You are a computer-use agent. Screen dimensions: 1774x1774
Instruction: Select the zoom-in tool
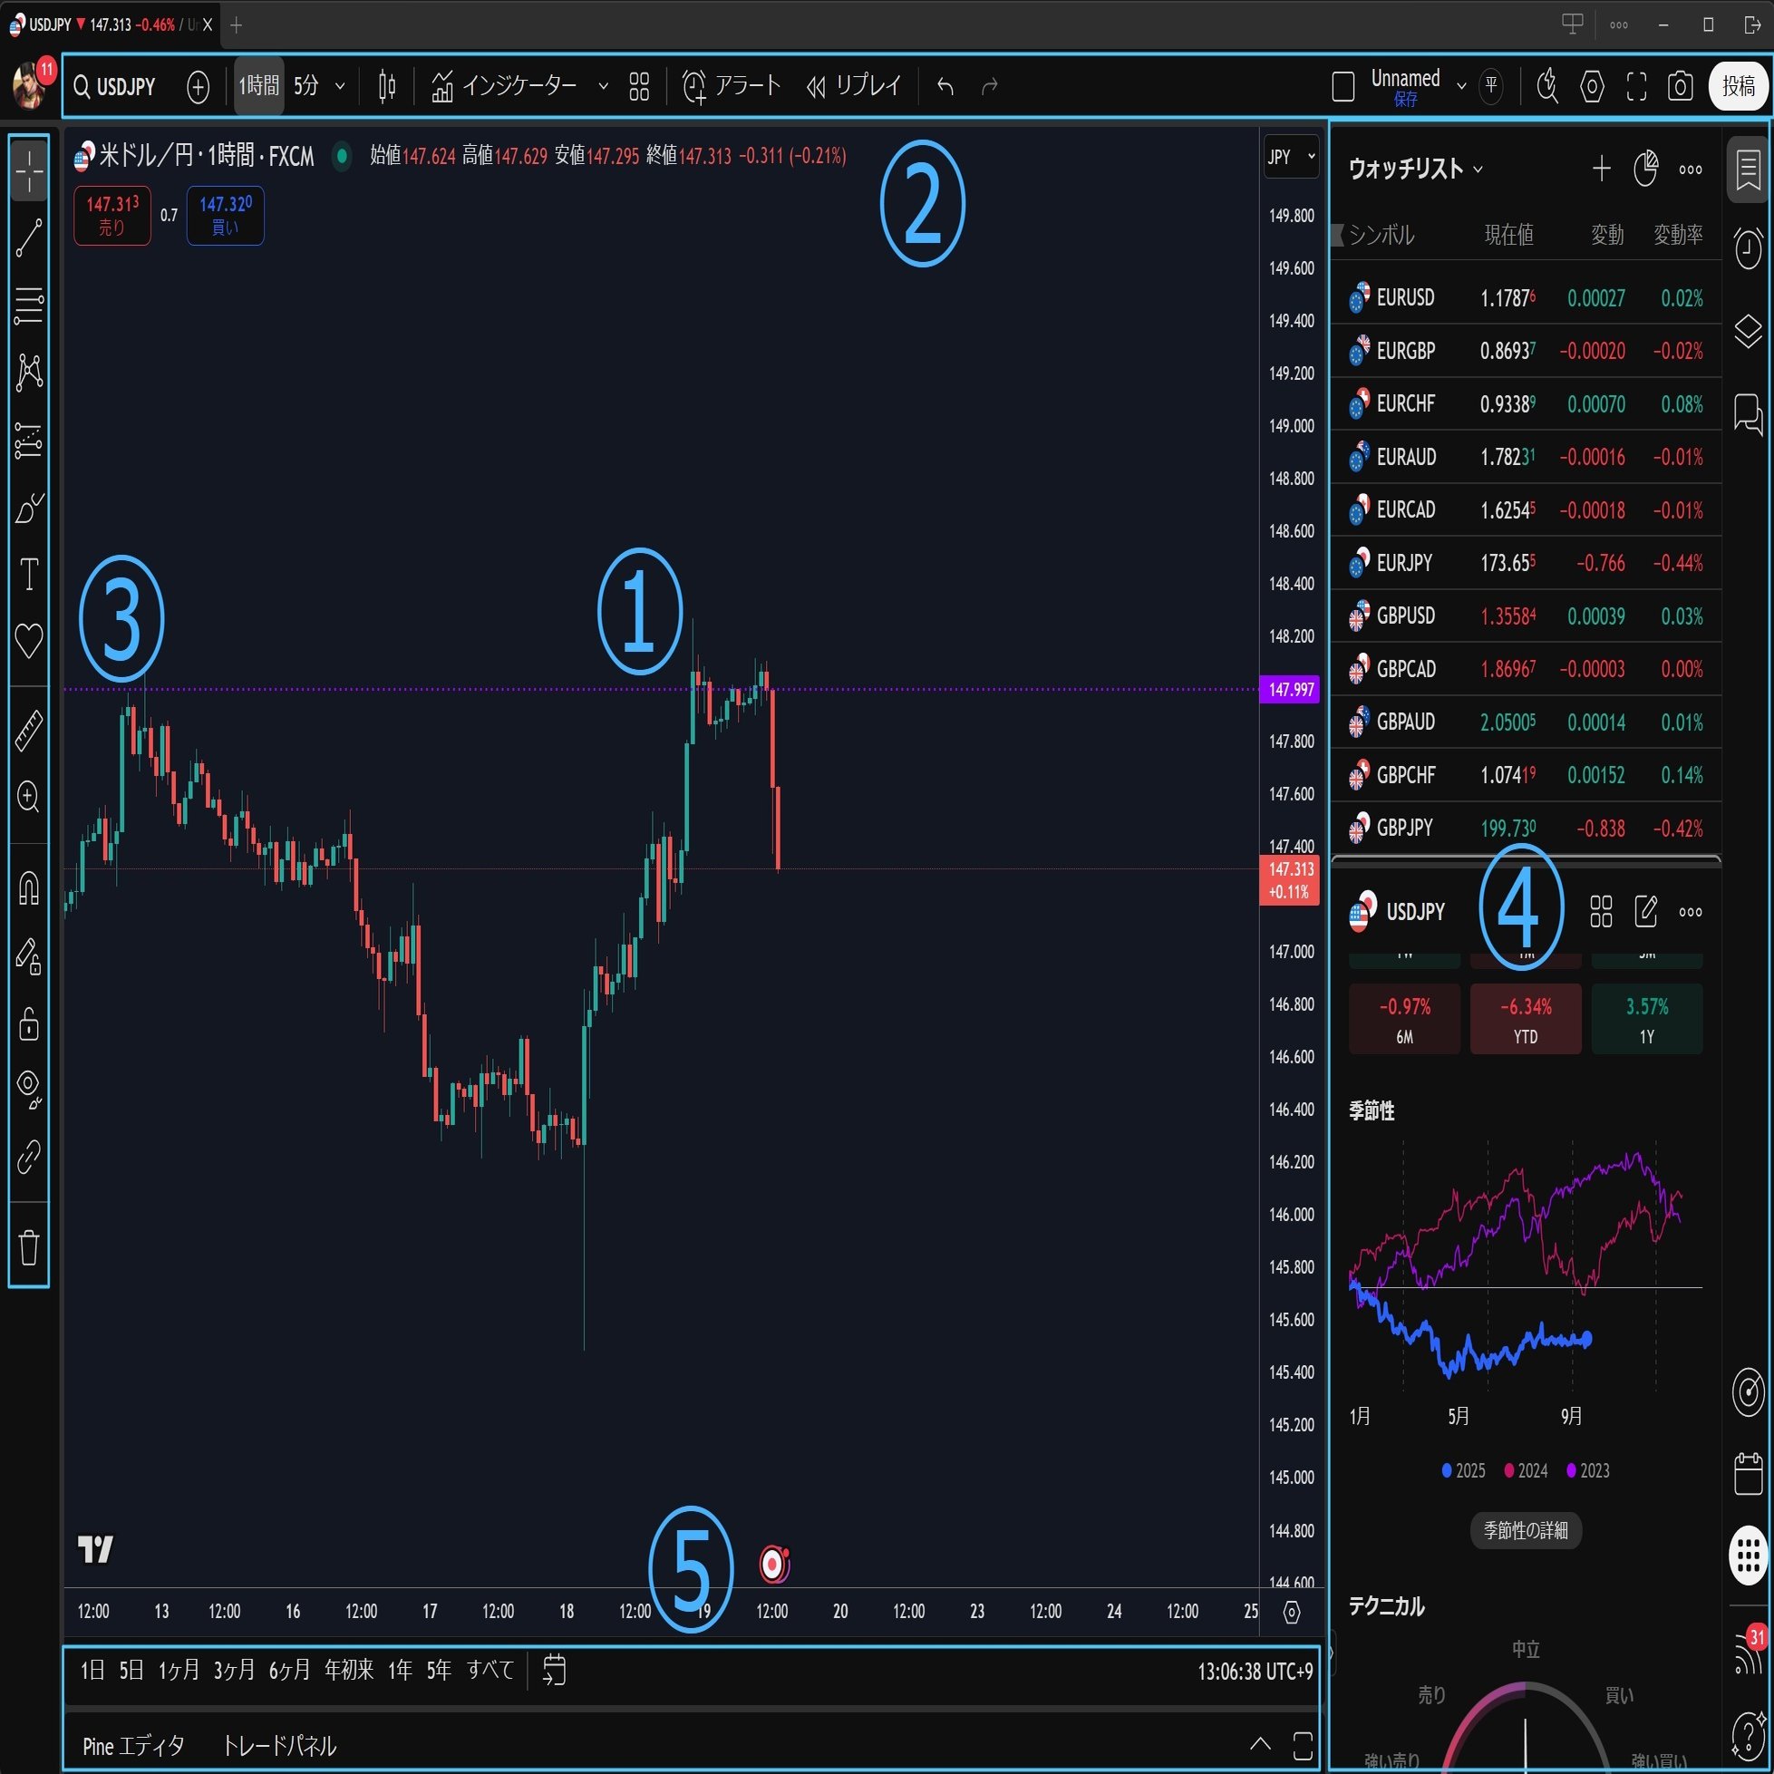click(x=28, y=799)
